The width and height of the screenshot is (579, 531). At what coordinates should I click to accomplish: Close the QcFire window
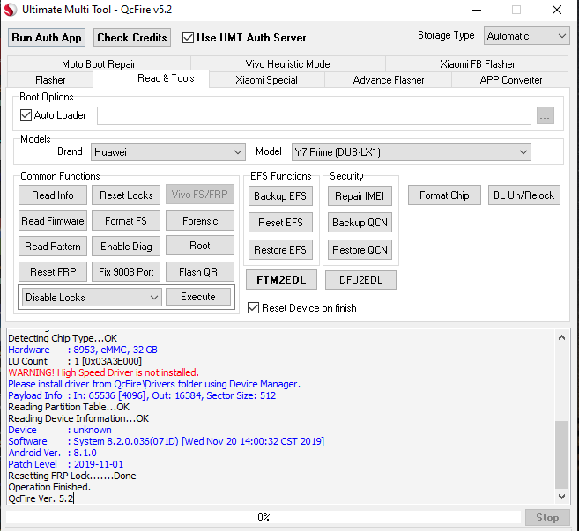(557, 10)
